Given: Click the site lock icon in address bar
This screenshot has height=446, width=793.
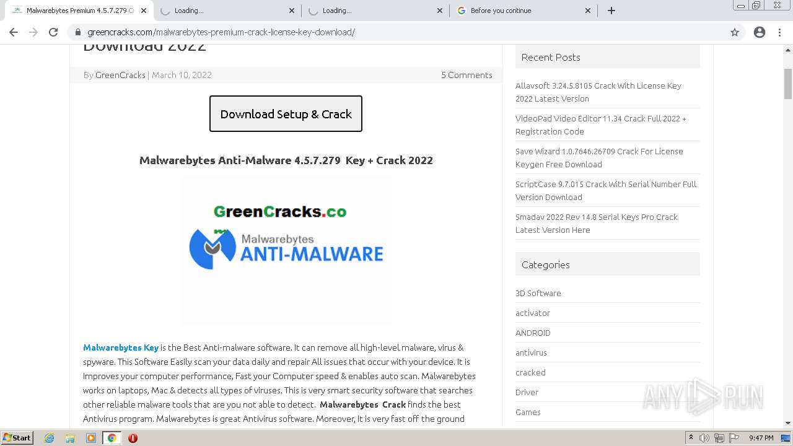Looking at the screenshot, I should pyautogui.click(x=78, y=32).
